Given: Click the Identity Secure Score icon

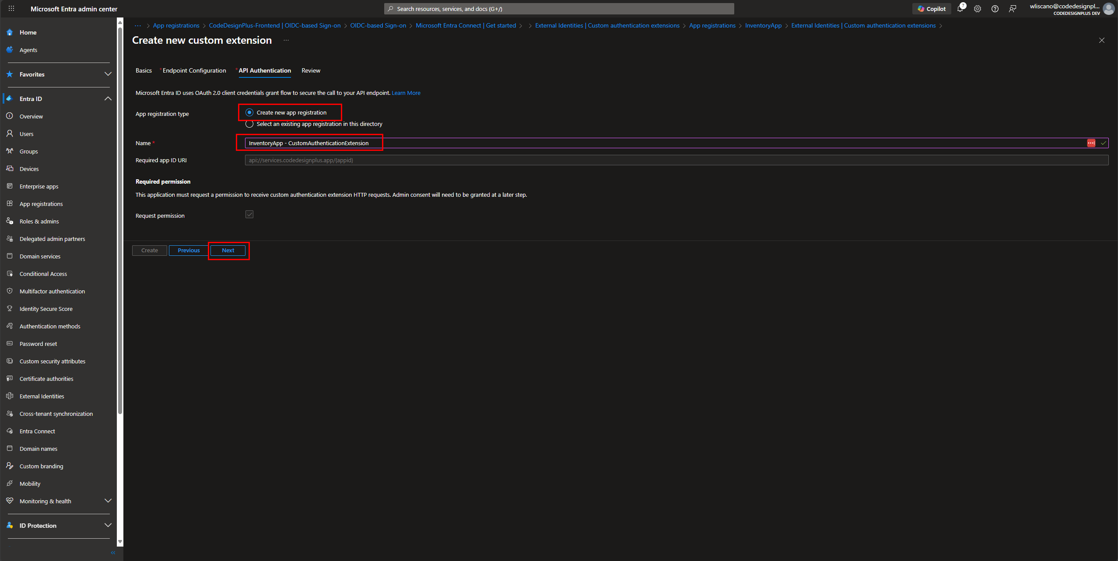Looking at the screenshot, I should pos(10,309).
